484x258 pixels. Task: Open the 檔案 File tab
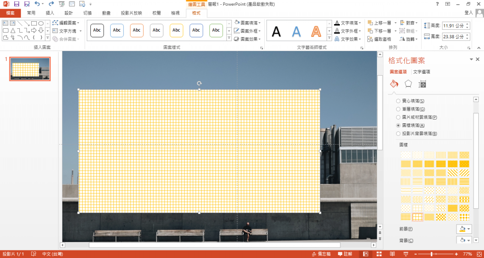point(10,13)
